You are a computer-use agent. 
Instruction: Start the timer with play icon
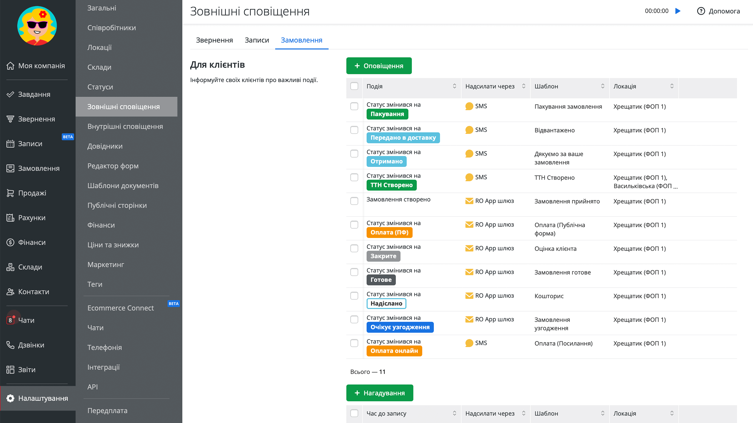coord(678,11)
